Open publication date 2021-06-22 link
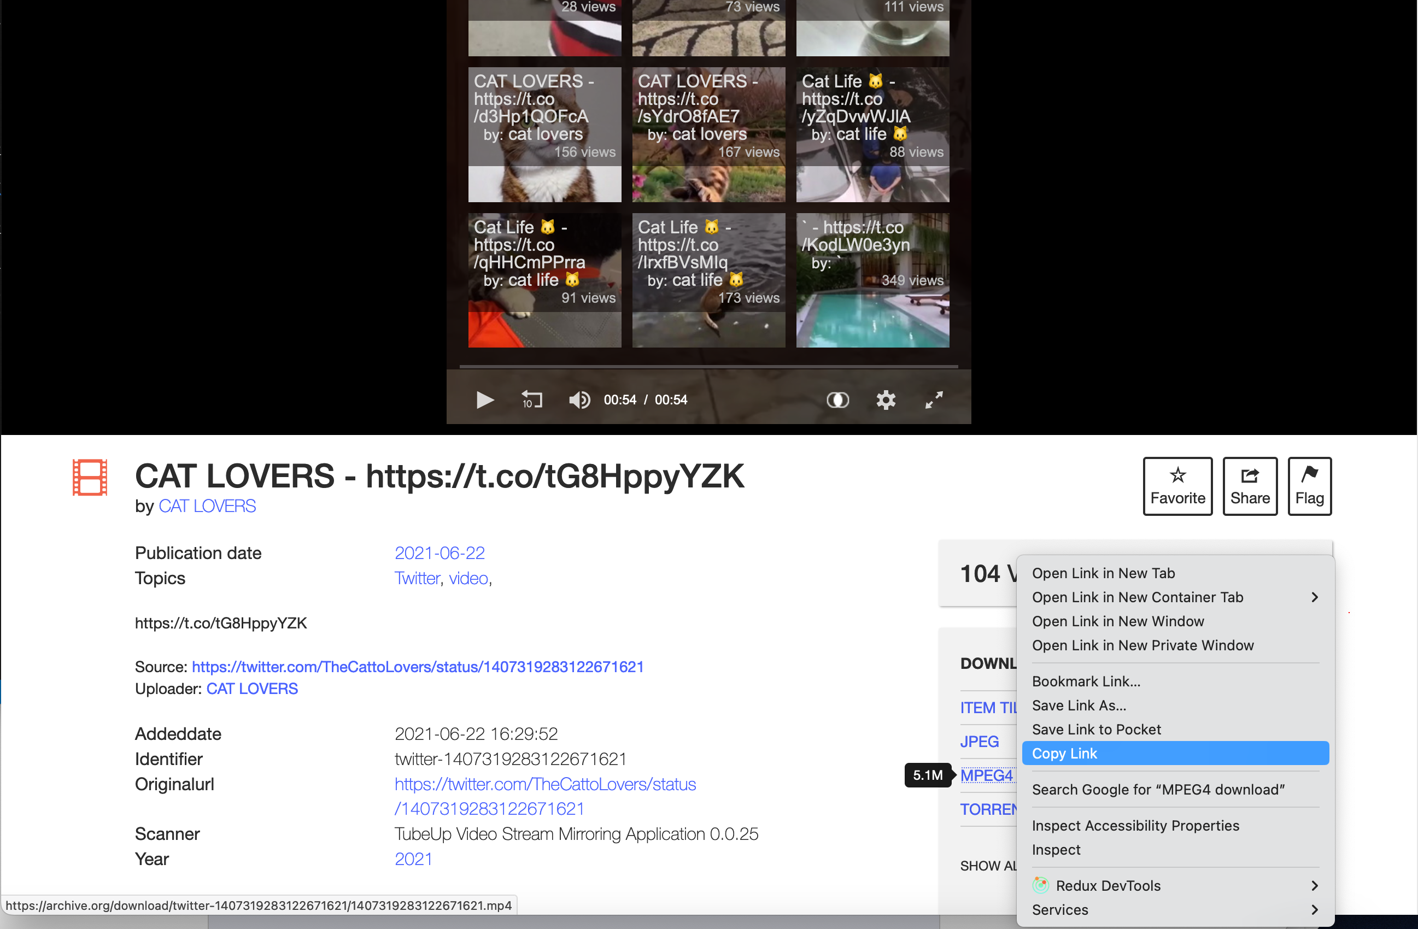This screenshot has width=1418, height=929. point(440,552)
